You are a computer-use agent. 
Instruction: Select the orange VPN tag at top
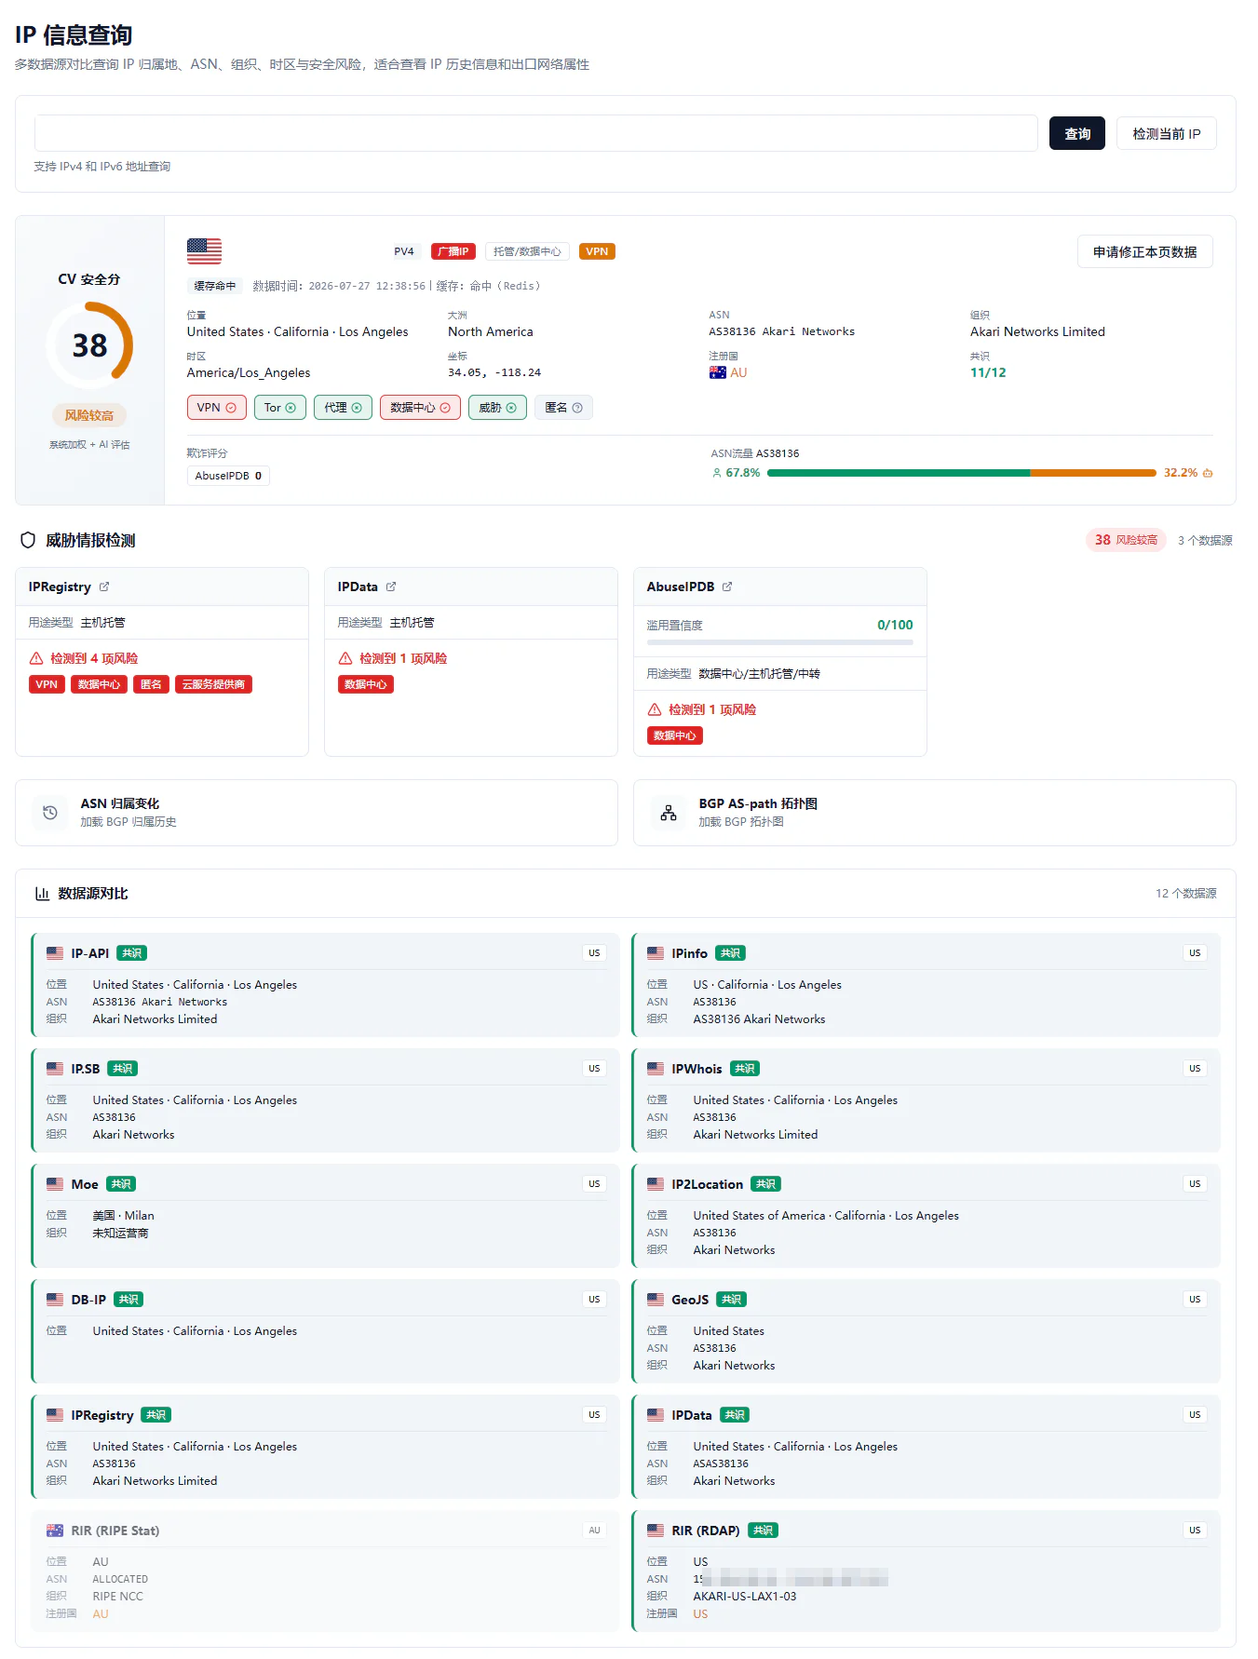click(x=597, y=251)
